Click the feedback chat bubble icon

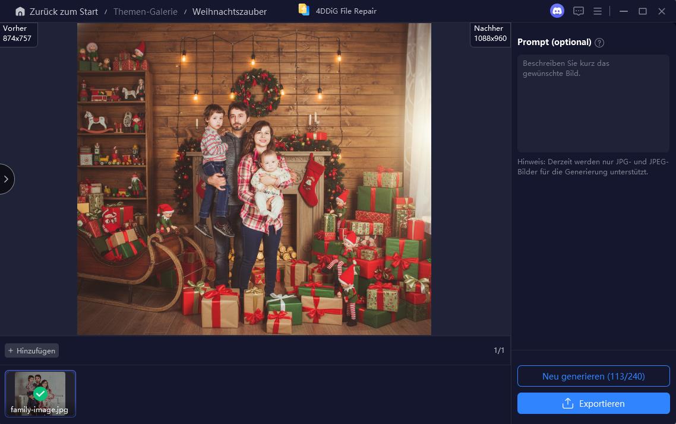coord(578,11)
